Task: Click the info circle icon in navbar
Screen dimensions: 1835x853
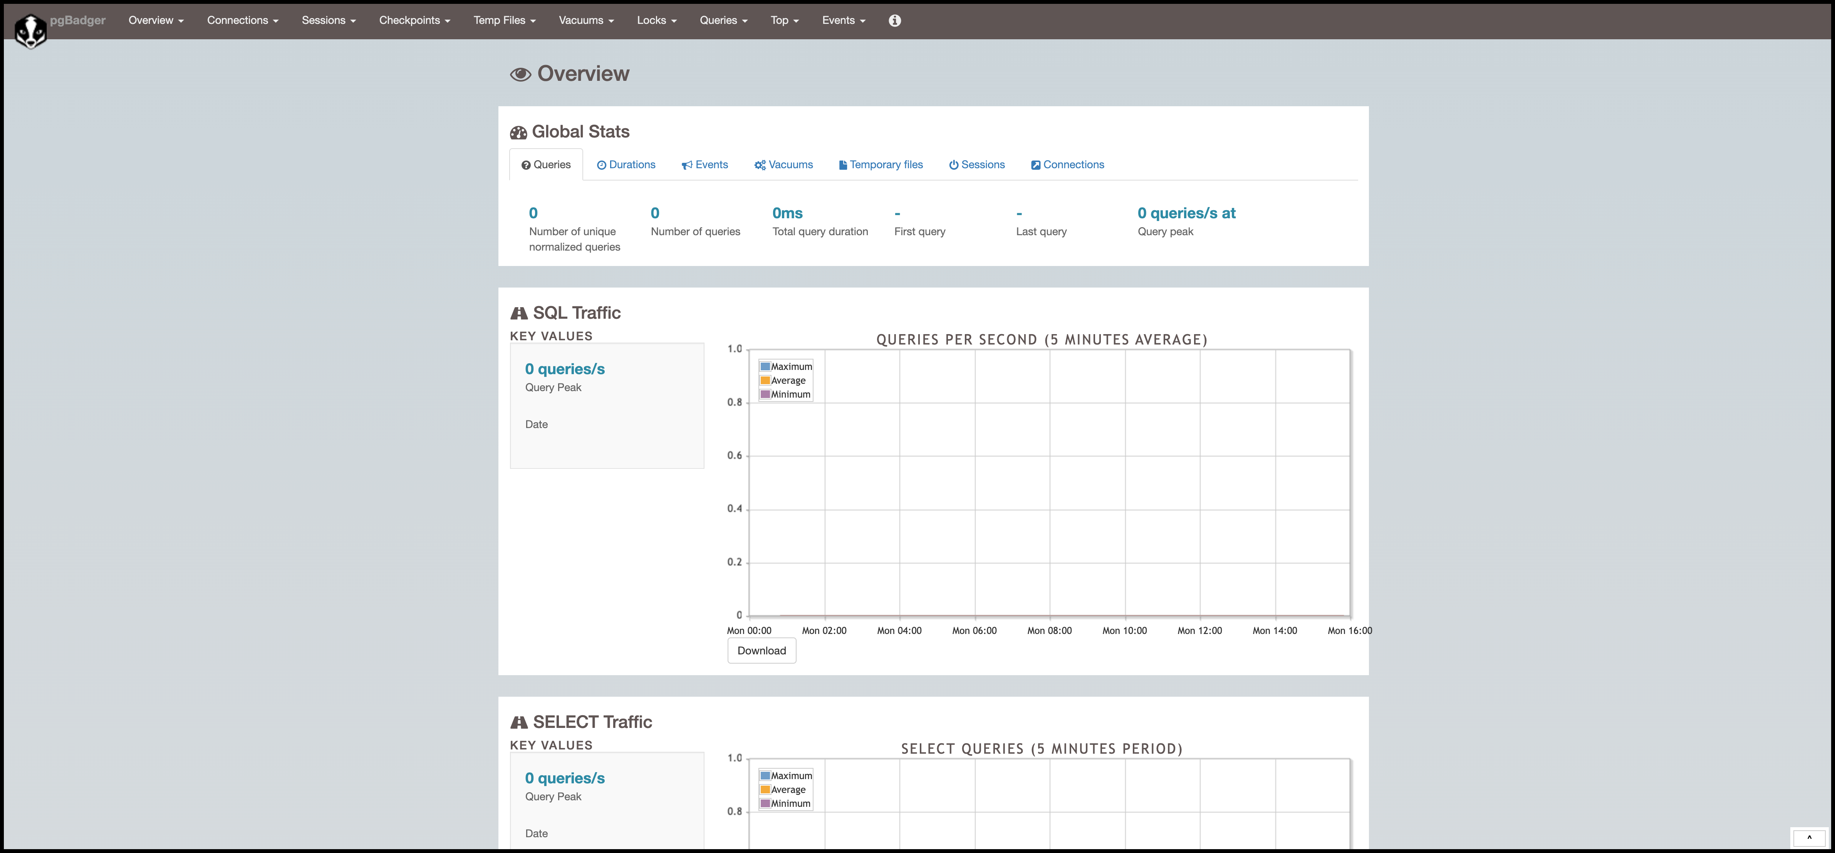Action: (x=895, y=21)
